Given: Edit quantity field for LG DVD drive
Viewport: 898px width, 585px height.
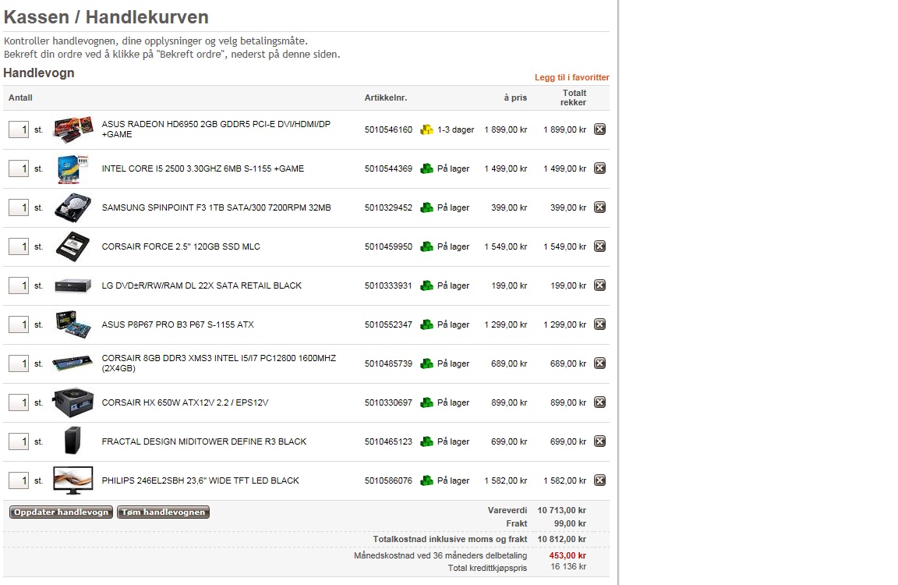Looking at the screenshot, I should coord(19,285).
